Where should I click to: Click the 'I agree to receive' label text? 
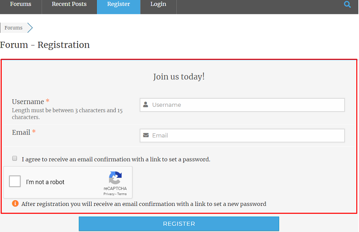(116, 159)
